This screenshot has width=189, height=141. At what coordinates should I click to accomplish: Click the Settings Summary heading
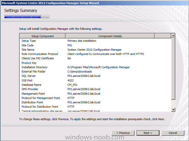tap(21, 11)
